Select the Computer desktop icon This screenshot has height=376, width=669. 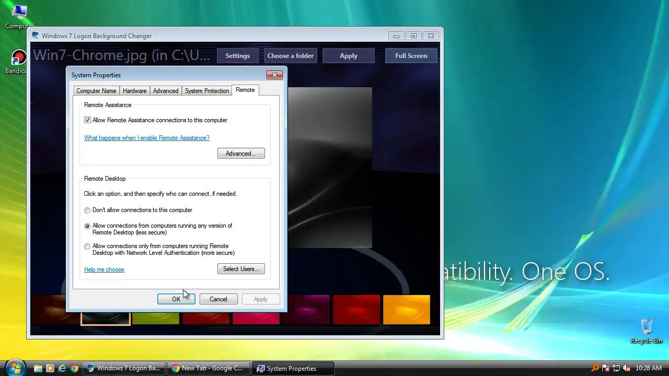(19, 16)
